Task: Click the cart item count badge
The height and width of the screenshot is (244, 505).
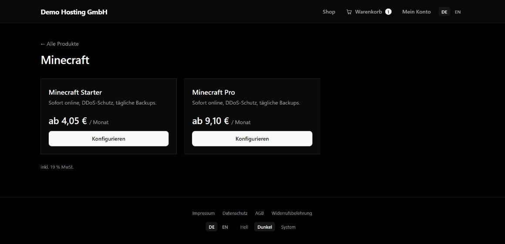Action: pos(388,12)
